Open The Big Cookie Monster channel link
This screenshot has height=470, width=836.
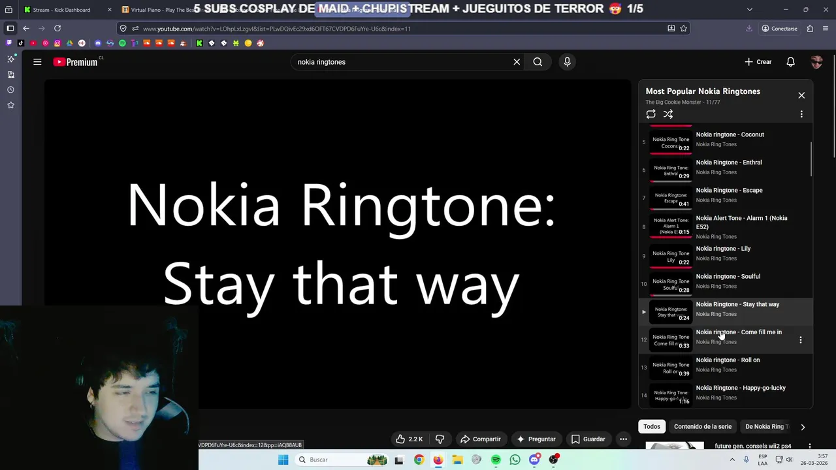pyautogui.click(x=673, y=102)
